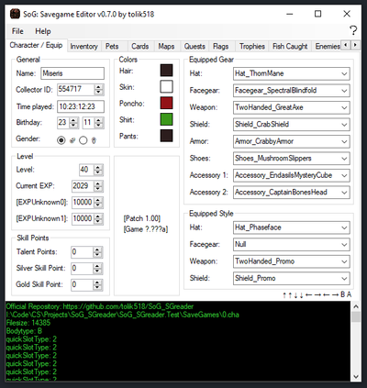
Task: Open the File menu
Action: point(17,31)
